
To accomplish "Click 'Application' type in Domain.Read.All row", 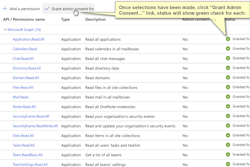I will click(x=71, y=78).
